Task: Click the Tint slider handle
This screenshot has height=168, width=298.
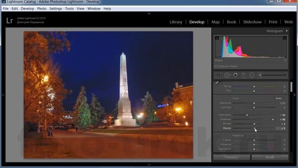Action: pyautogui.click(x=254, y=91)
